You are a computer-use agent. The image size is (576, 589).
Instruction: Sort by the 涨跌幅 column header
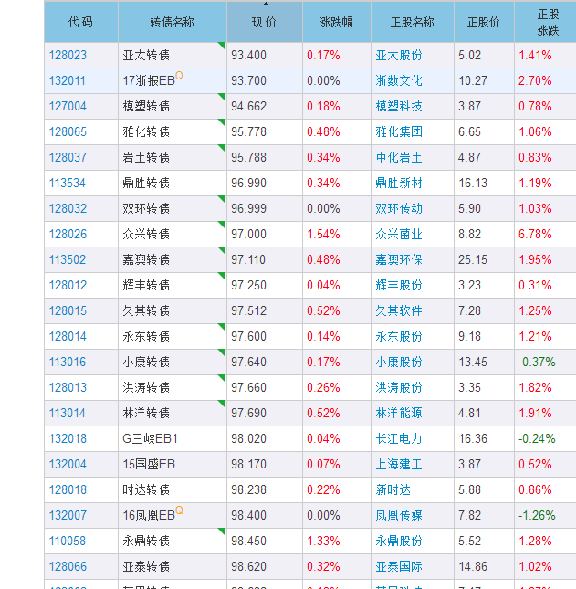tap(337, 22)
